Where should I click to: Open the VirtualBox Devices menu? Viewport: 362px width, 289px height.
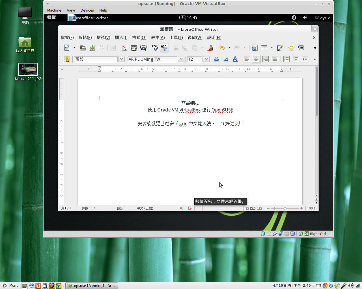coord(87,10)
